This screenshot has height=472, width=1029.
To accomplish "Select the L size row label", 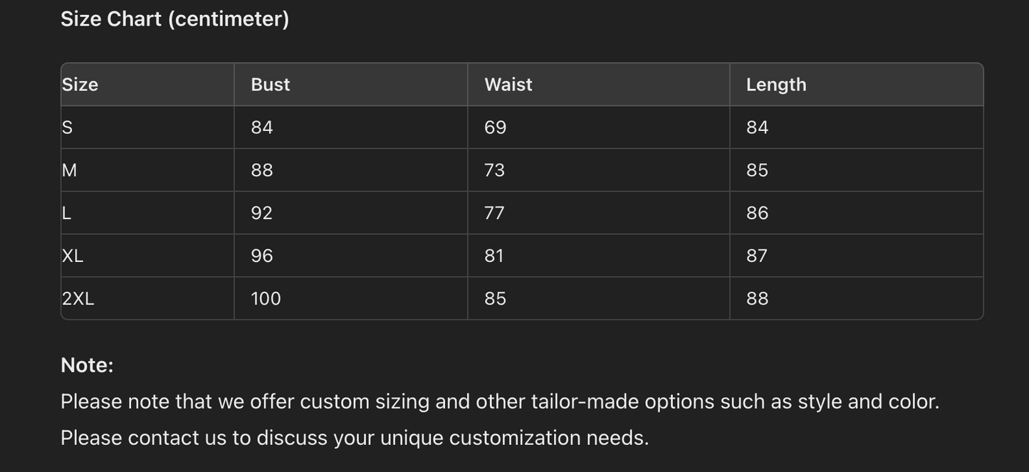I will [x=67, y=213].
